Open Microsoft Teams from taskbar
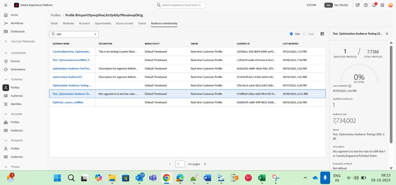The height and width of the screenshot is (185, 396). click(x=153, y=178)
